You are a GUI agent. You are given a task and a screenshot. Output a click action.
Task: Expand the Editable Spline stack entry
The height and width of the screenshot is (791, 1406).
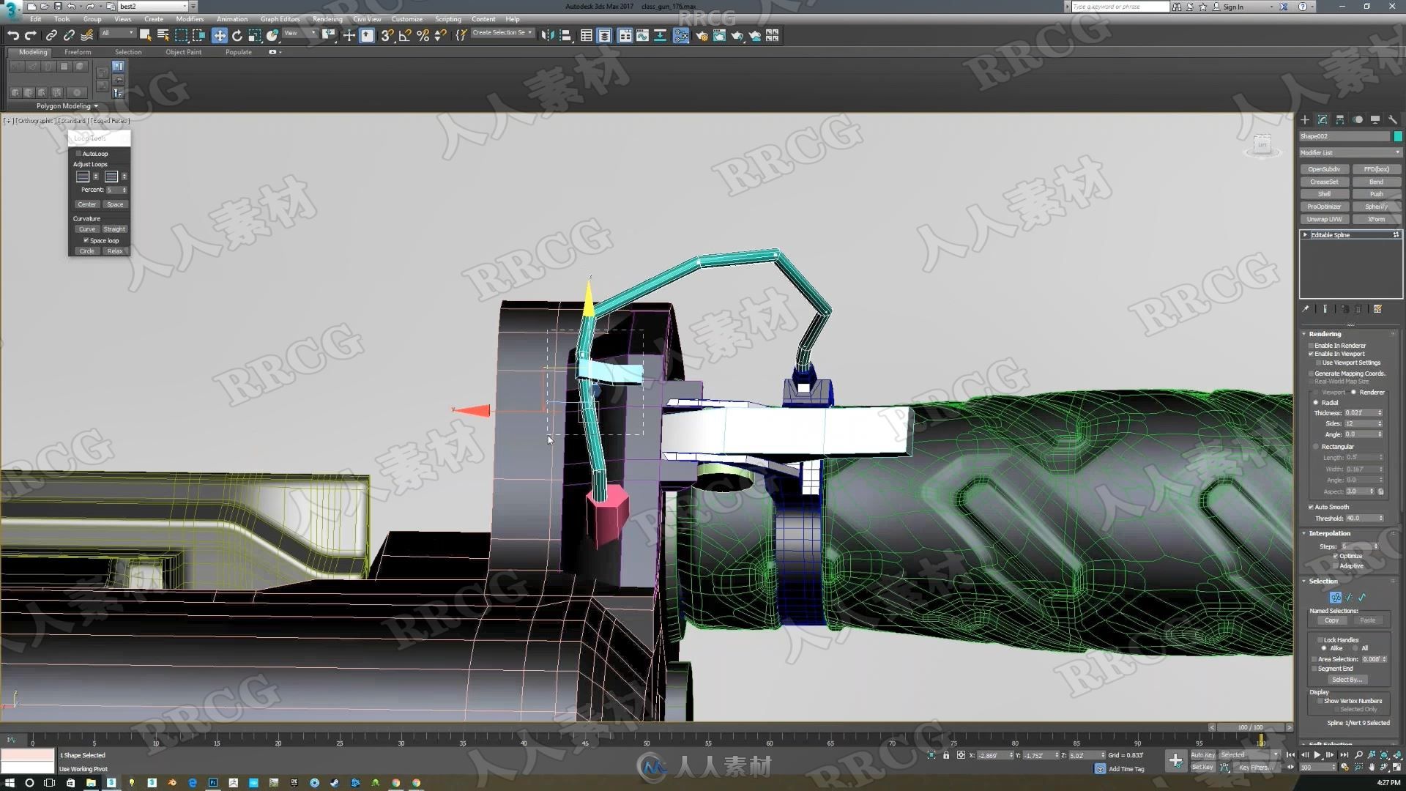tap(1305, 235)
